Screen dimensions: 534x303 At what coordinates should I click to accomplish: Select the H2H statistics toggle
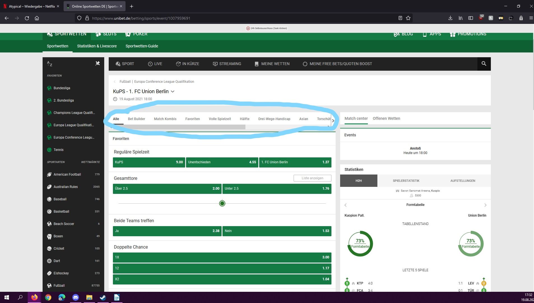358,181
